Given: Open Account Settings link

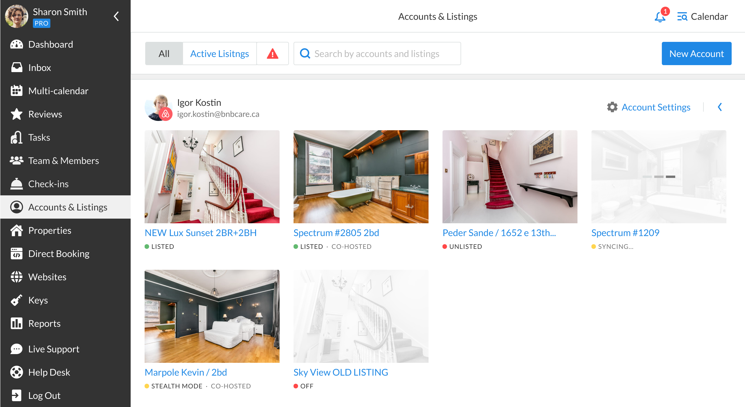Looking at the screenshot, I should [656, 107].
